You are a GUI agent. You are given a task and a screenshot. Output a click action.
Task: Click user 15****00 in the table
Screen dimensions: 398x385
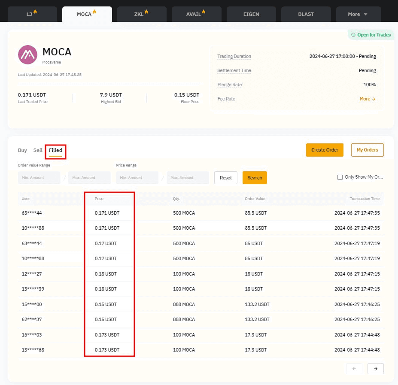click(32, 304)
